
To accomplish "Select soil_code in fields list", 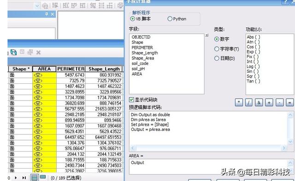I will point(140,64).
